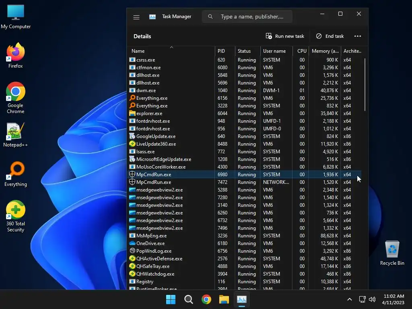Sort by the CPU column header
The height and width of the screenshot is (309, 412).
pos(302,51)
